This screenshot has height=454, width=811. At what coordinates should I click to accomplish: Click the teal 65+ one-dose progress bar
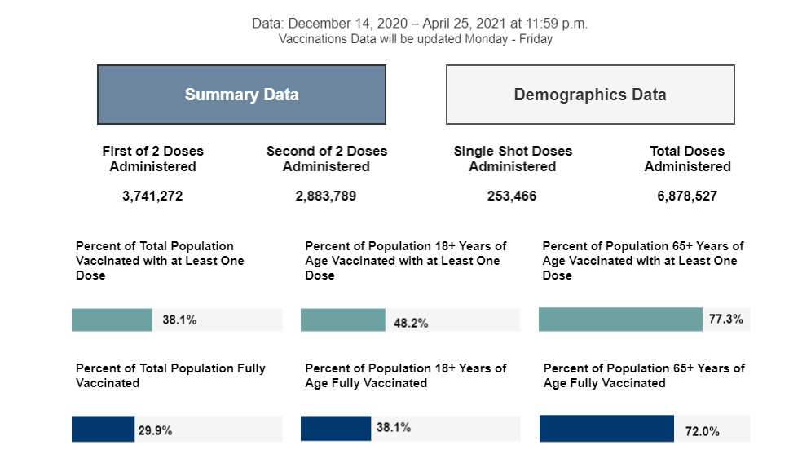(620, 320)
